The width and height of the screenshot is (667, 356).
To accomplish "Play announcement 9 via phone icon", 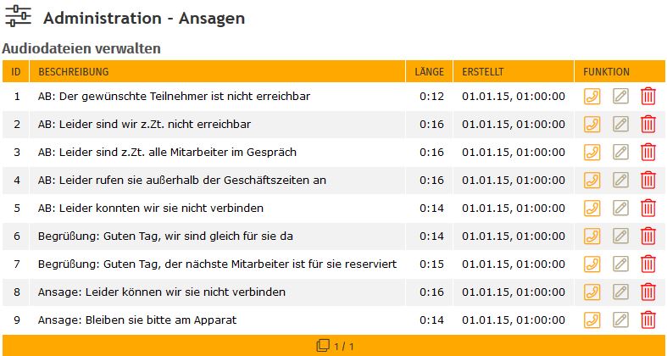I will click(592, 320).
